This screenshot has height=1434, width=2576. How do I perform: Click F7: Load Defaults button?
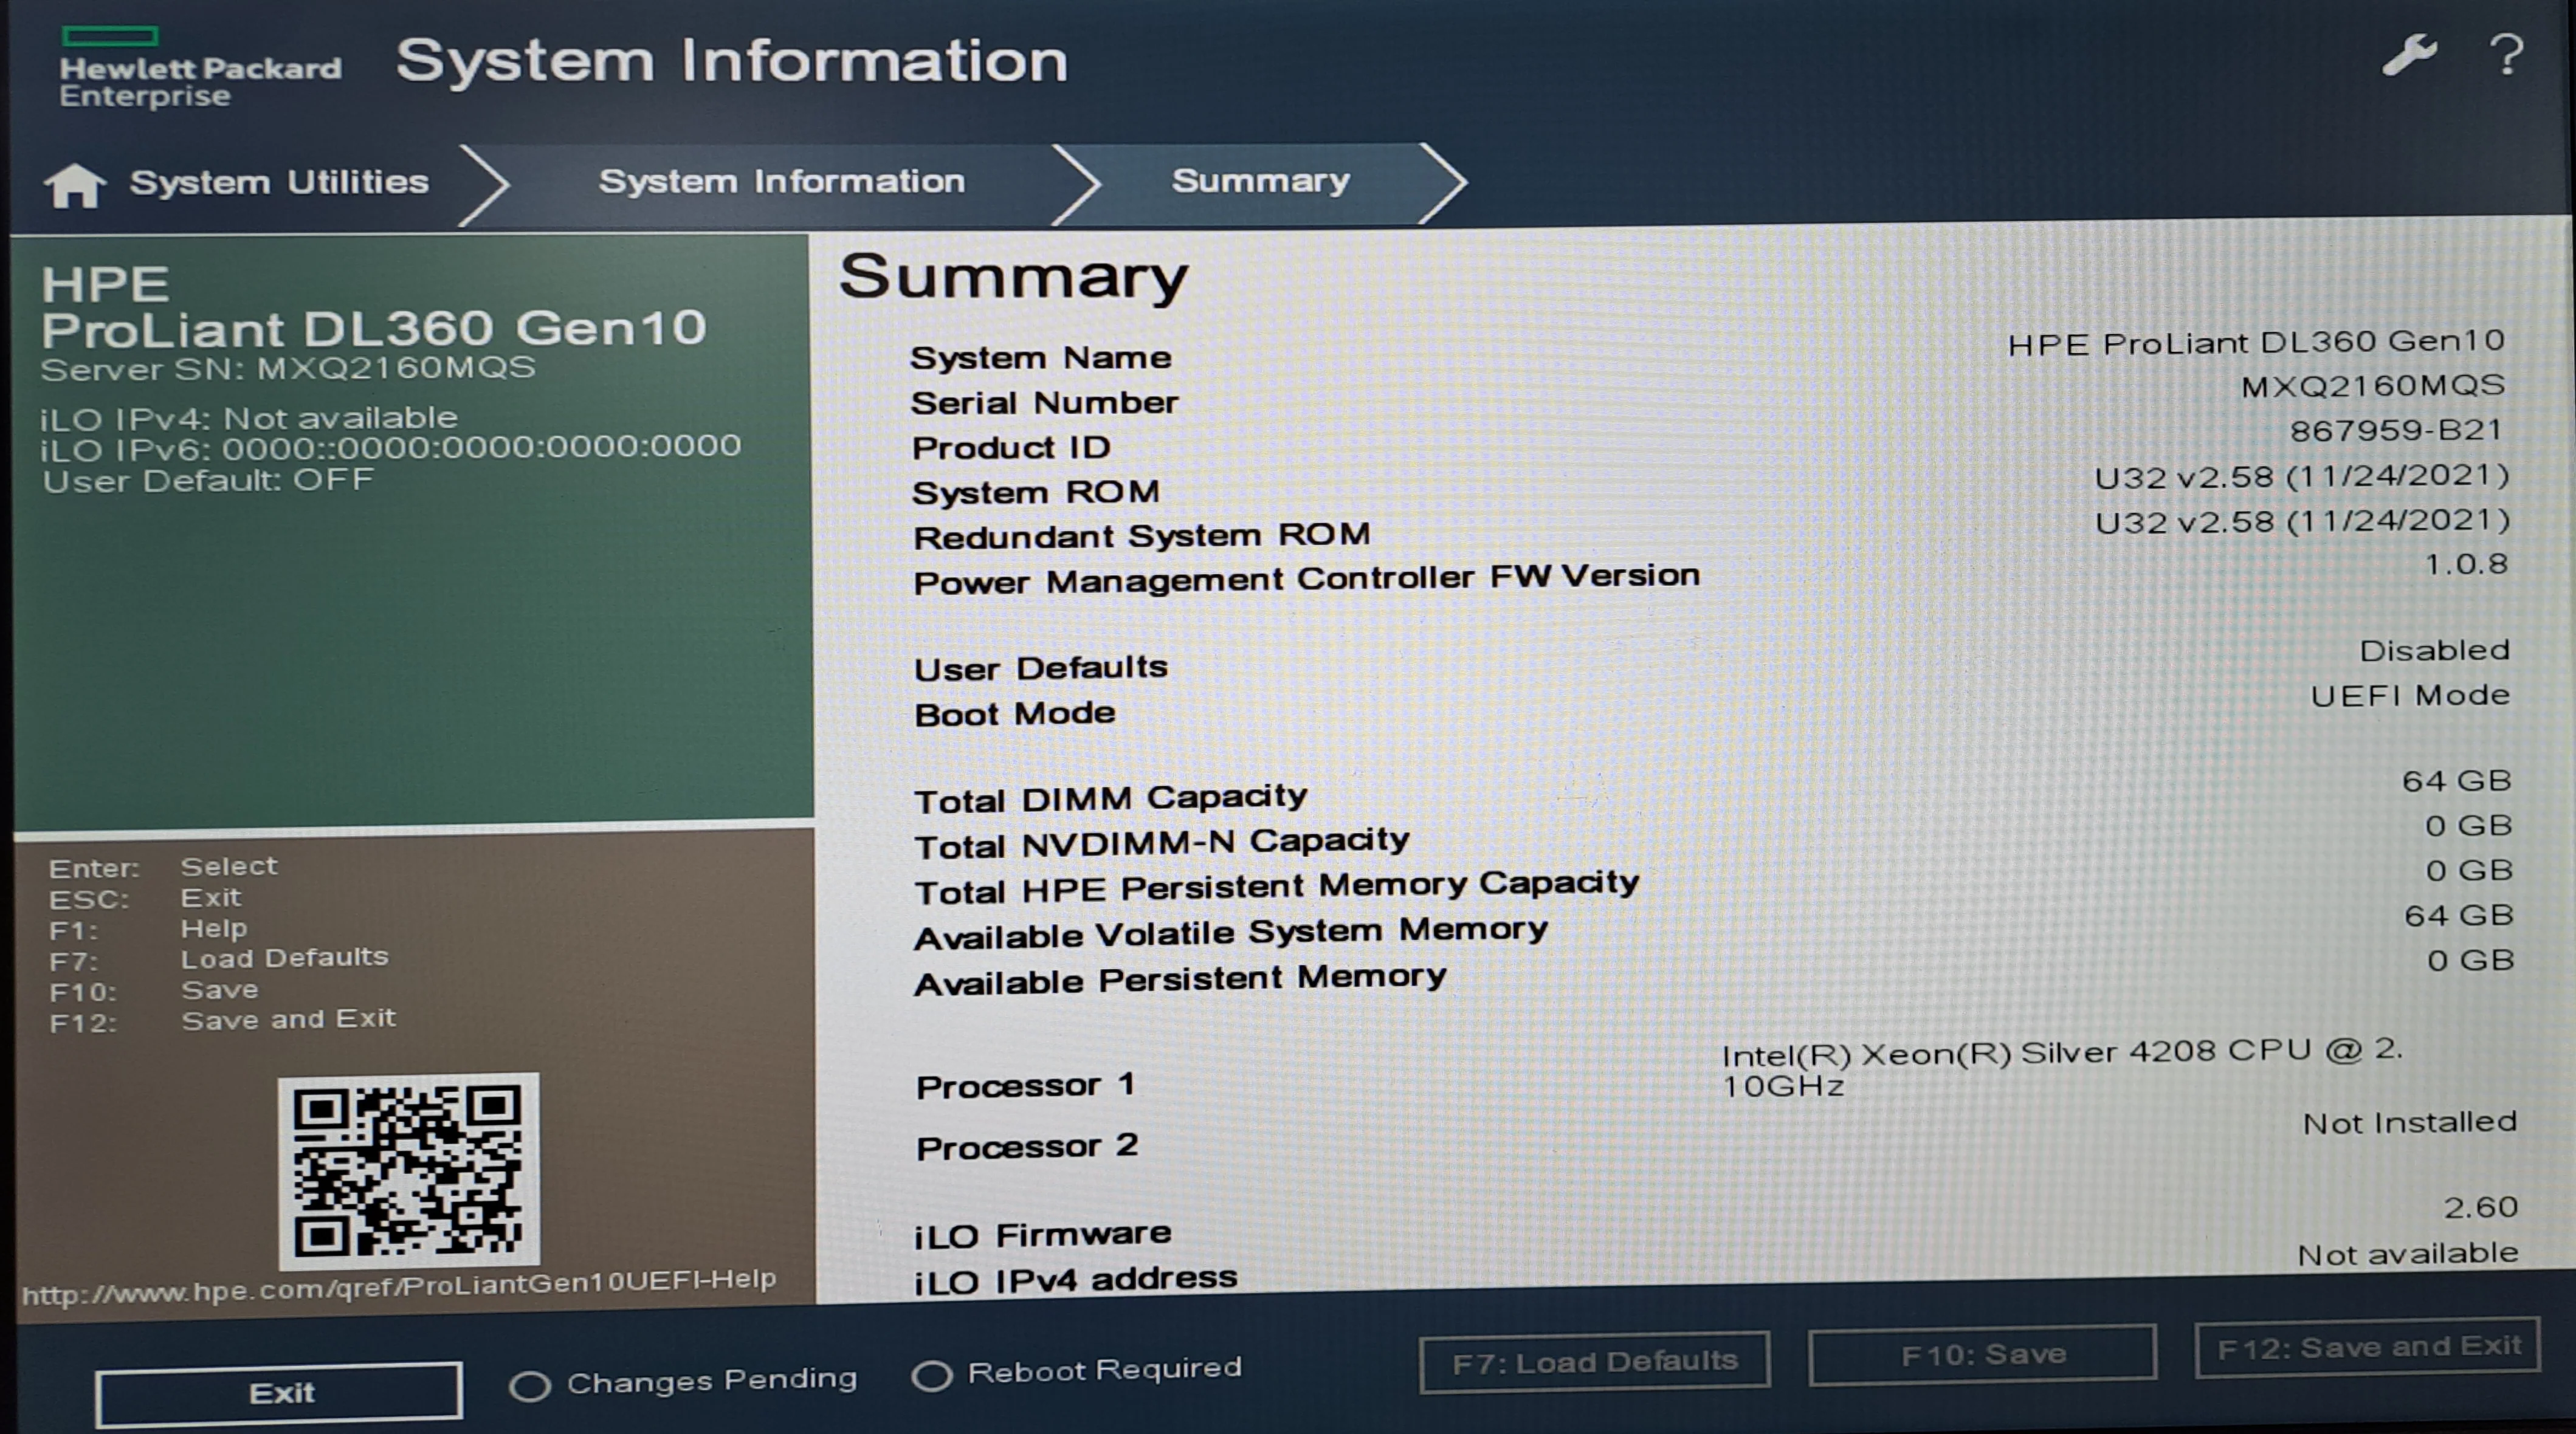click(x=1594, y=1361)
